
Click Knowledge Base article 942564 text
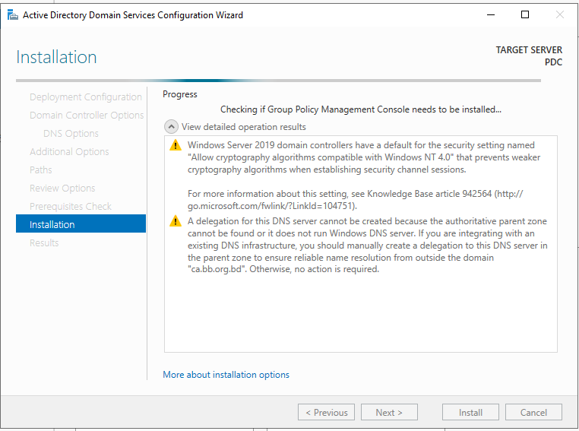(429, 194)
